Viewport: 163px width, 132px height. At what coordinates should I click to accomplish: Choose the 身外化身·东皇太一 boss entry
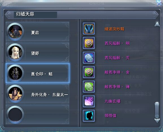click(x=37, y=94)
